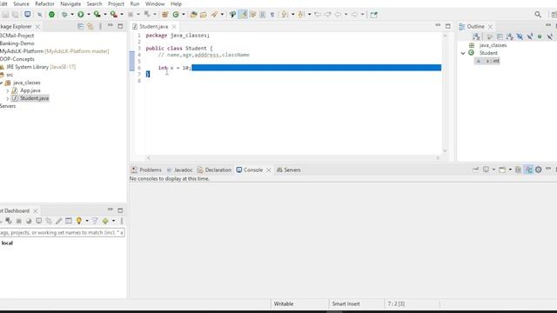Click the editor horizontal scrollbar

[293, 158]
